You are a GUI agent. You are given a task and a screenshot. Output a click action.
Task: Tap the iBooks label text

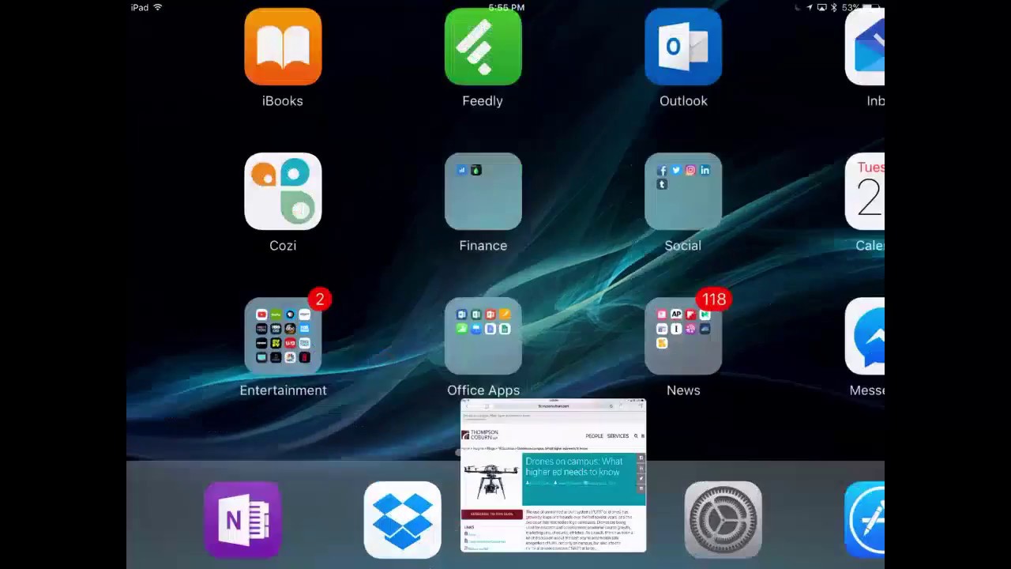[283, 101]
